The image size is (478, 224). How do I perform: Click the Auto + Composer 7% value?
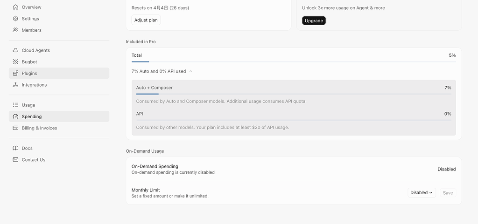448,88
